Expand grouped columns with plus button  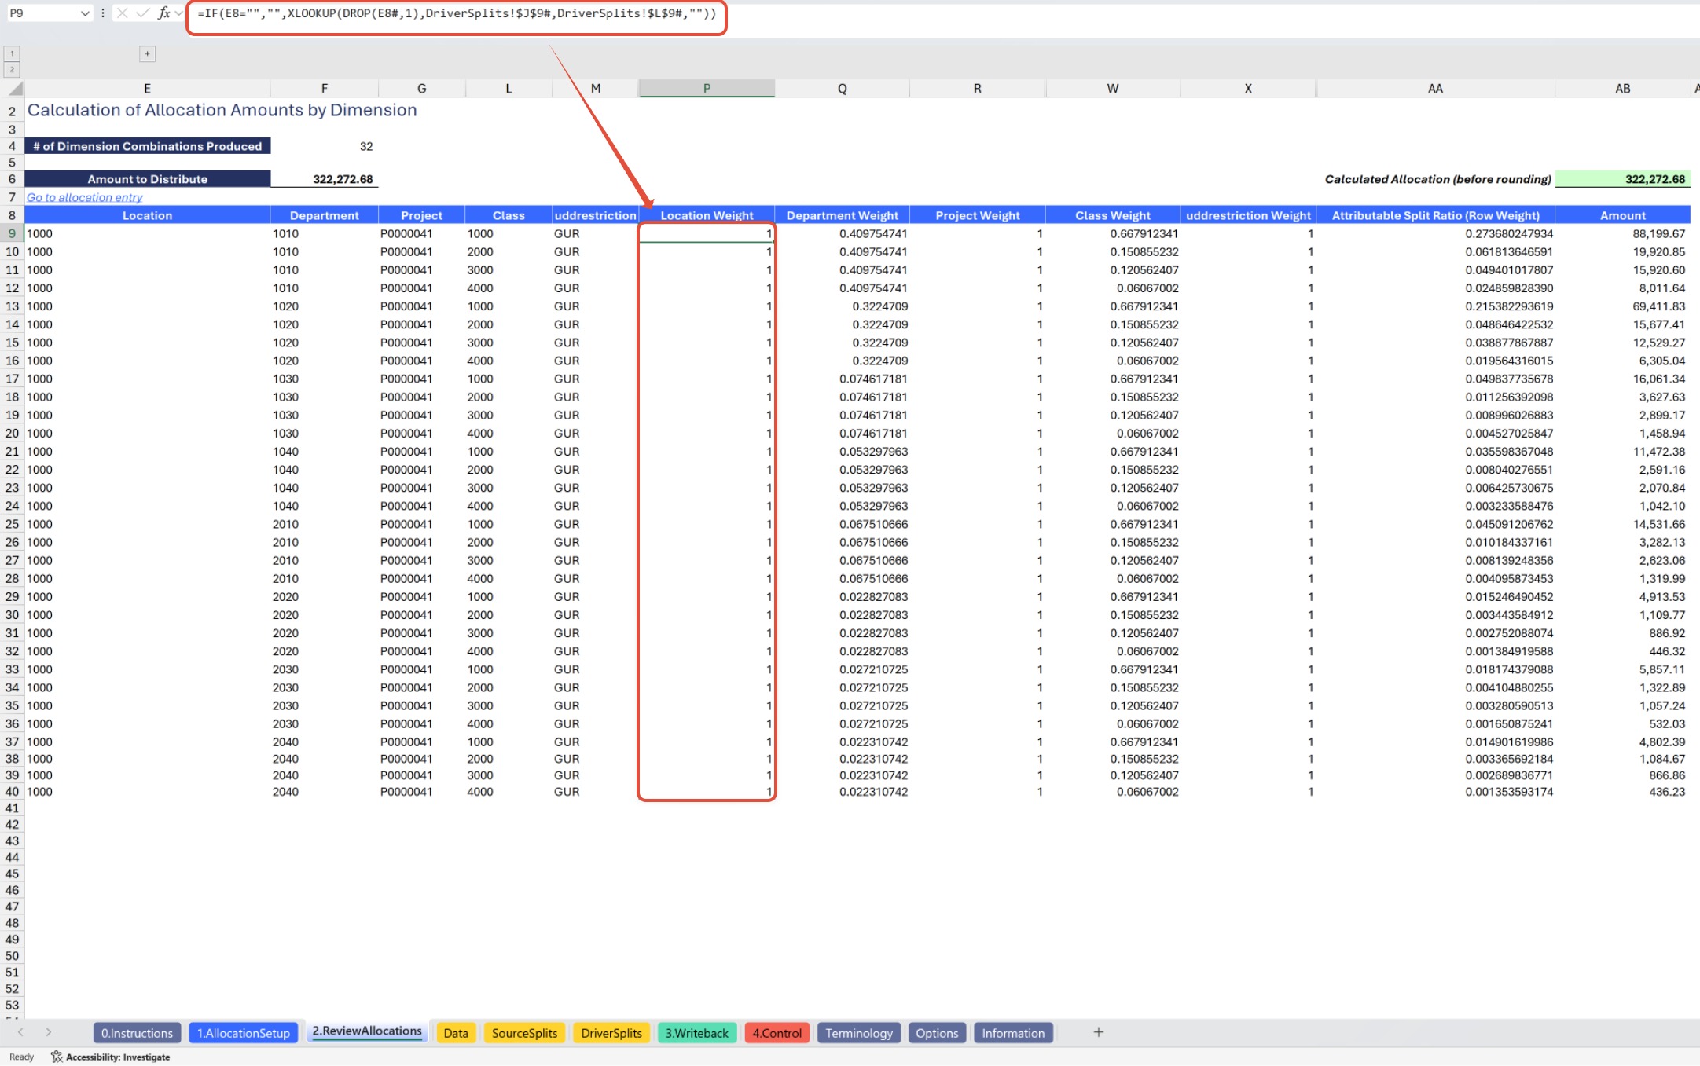[147, 53]
